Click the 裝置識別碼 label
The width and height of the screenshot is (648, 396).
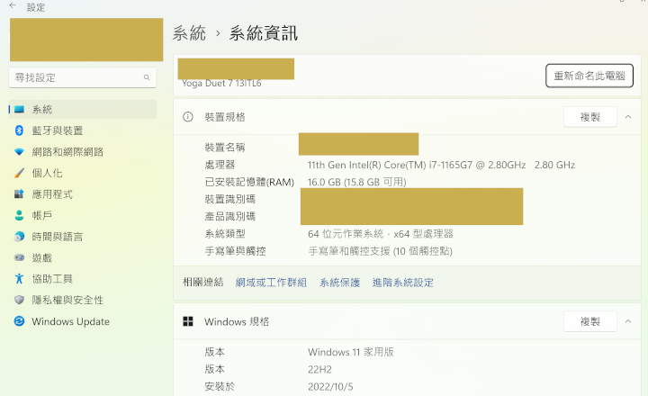(230, 199)
